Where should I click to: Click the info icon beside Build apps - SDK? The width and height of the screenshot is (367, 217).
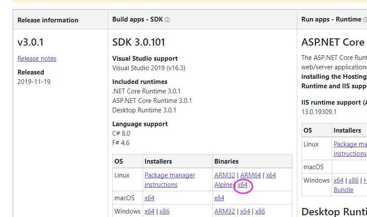167,20
